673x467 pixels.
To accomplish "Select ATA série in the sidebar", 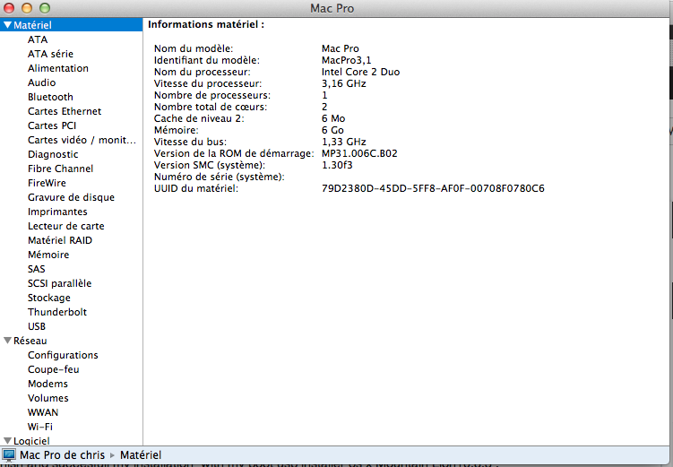I will (50, 54).
